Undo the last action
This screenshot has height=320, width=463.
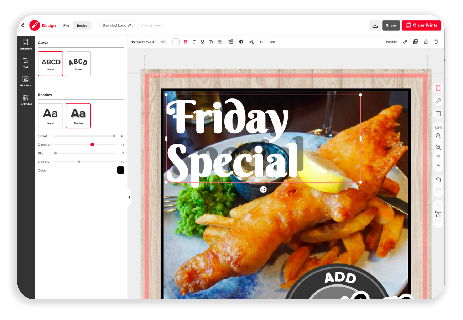(x=438, y=180)
